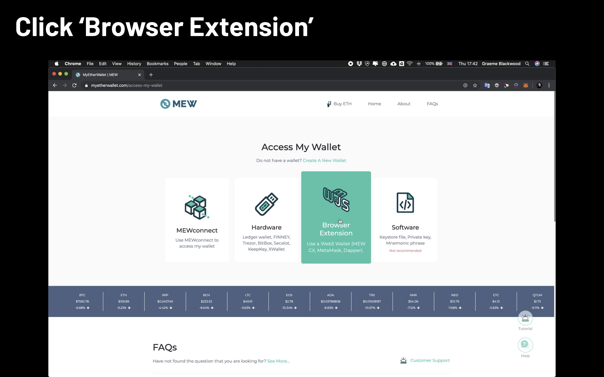Click the LTC ticker entry
604x377 pixels.
(x=248, y=301)
